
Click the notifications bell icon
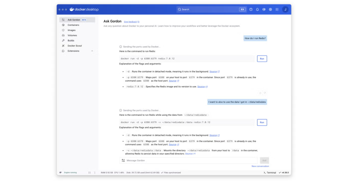coord(258,9)
